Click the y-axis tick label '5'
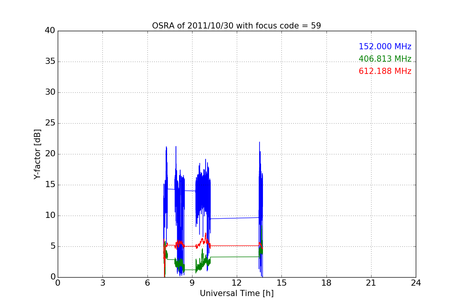Image resolution: width=462 pixels, height=308 pixels. (x=53, y=246)
